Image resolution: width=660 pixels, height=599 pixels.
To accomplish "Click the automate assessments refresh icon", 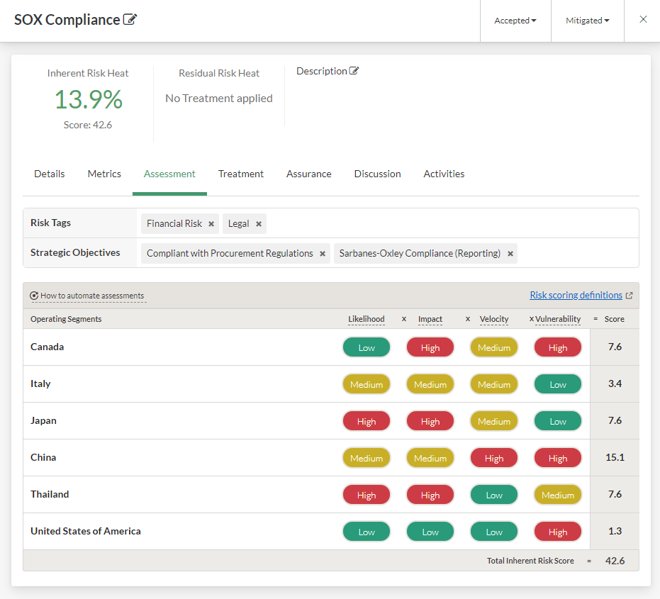I will tap(34, 296).
